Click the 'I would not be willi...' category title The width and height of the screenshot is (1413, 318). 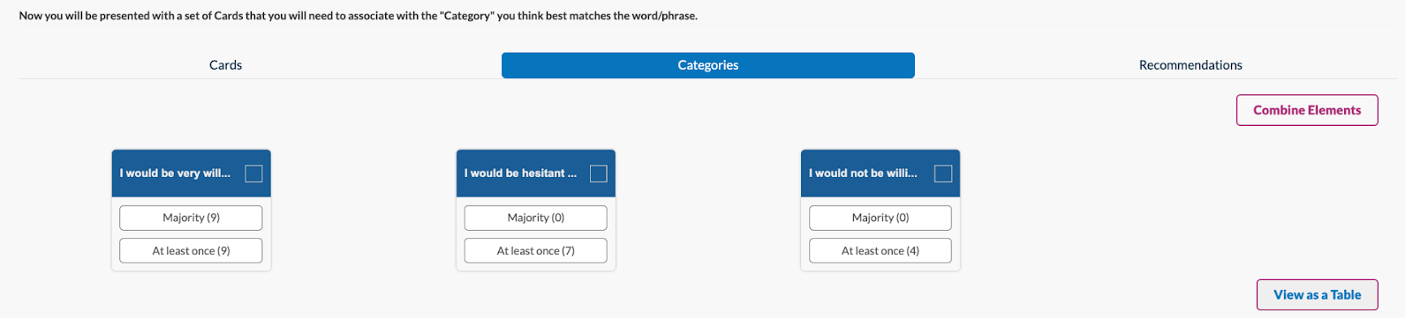click(863, 174)
